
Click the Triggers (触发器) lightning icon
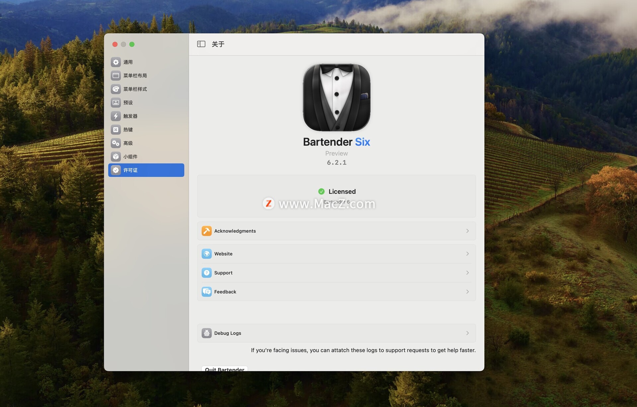pyautogui.click(x=115, y=116)
